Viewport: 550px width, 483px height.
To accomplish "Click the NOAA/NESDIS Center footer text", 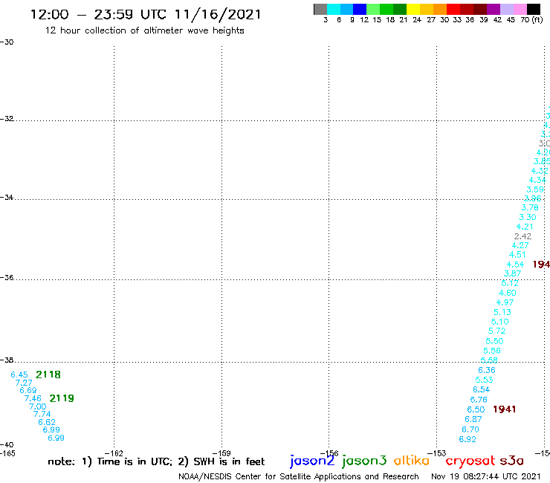I will pyautogui.click(x=299, y=477).
